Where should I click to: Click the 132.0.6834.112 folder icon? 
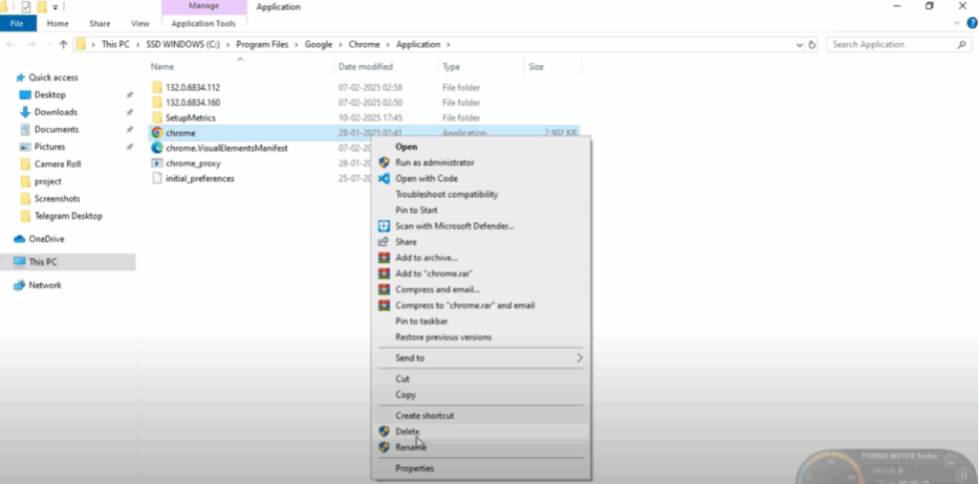[157, 87]
